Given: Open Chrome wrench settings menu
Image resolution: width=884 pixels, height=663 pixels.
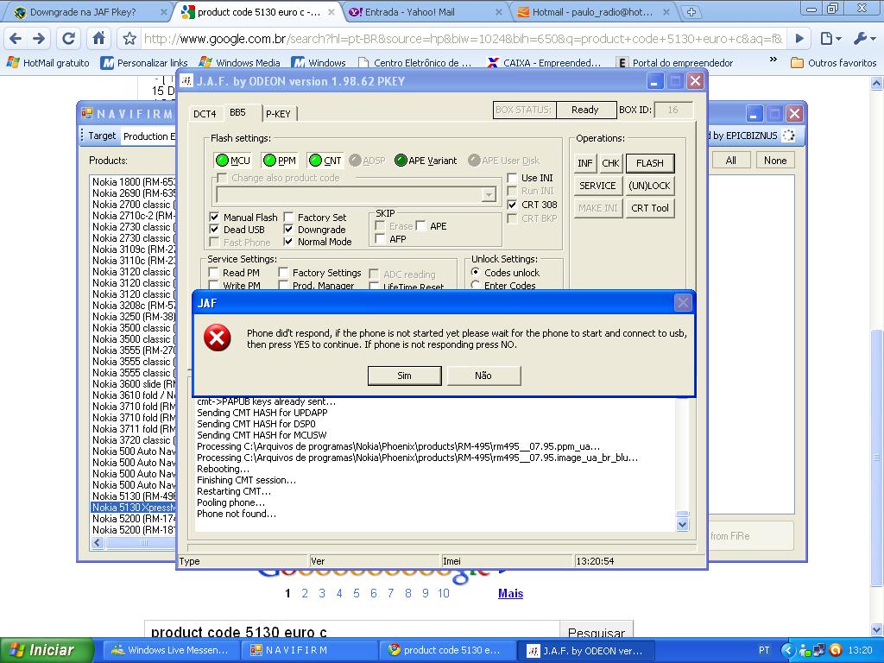Looking at the screenshot, I should [x=863, y=39].
